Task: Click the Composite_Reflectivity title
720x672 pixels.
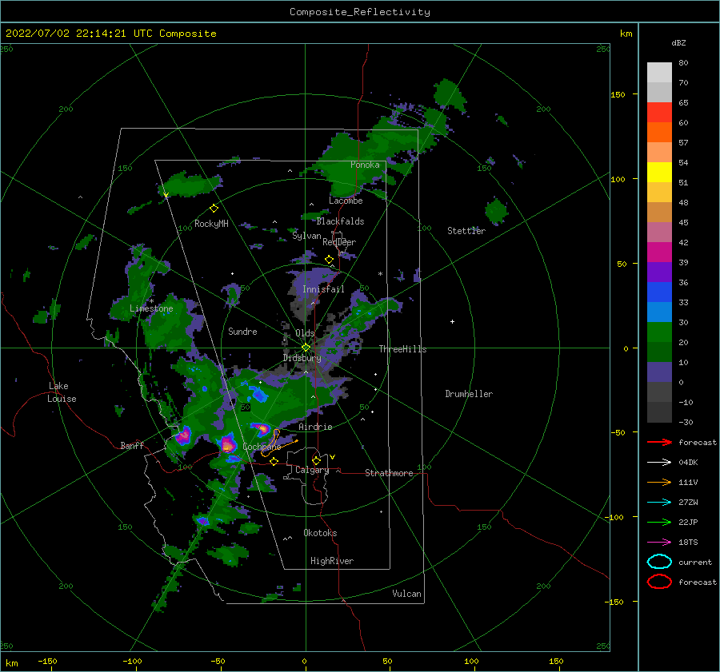Action: pos(359,12)
